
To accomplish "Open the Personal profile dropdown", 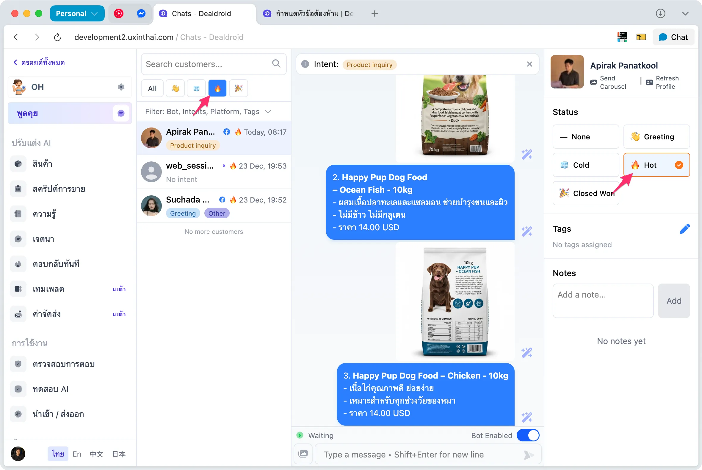I will pyautogui.click(x=77, y=13).
